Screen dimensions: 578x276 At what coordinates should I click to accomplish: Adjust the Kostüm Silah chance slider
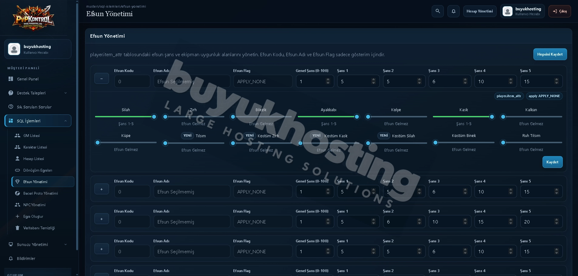click(396, 143)
